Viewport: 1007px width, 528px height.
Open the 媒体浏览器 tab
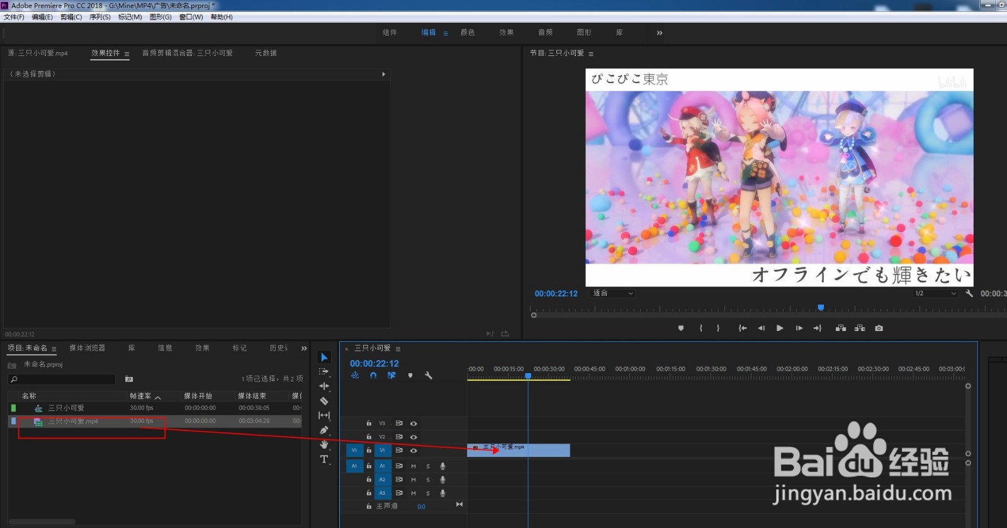pos(87,348)
